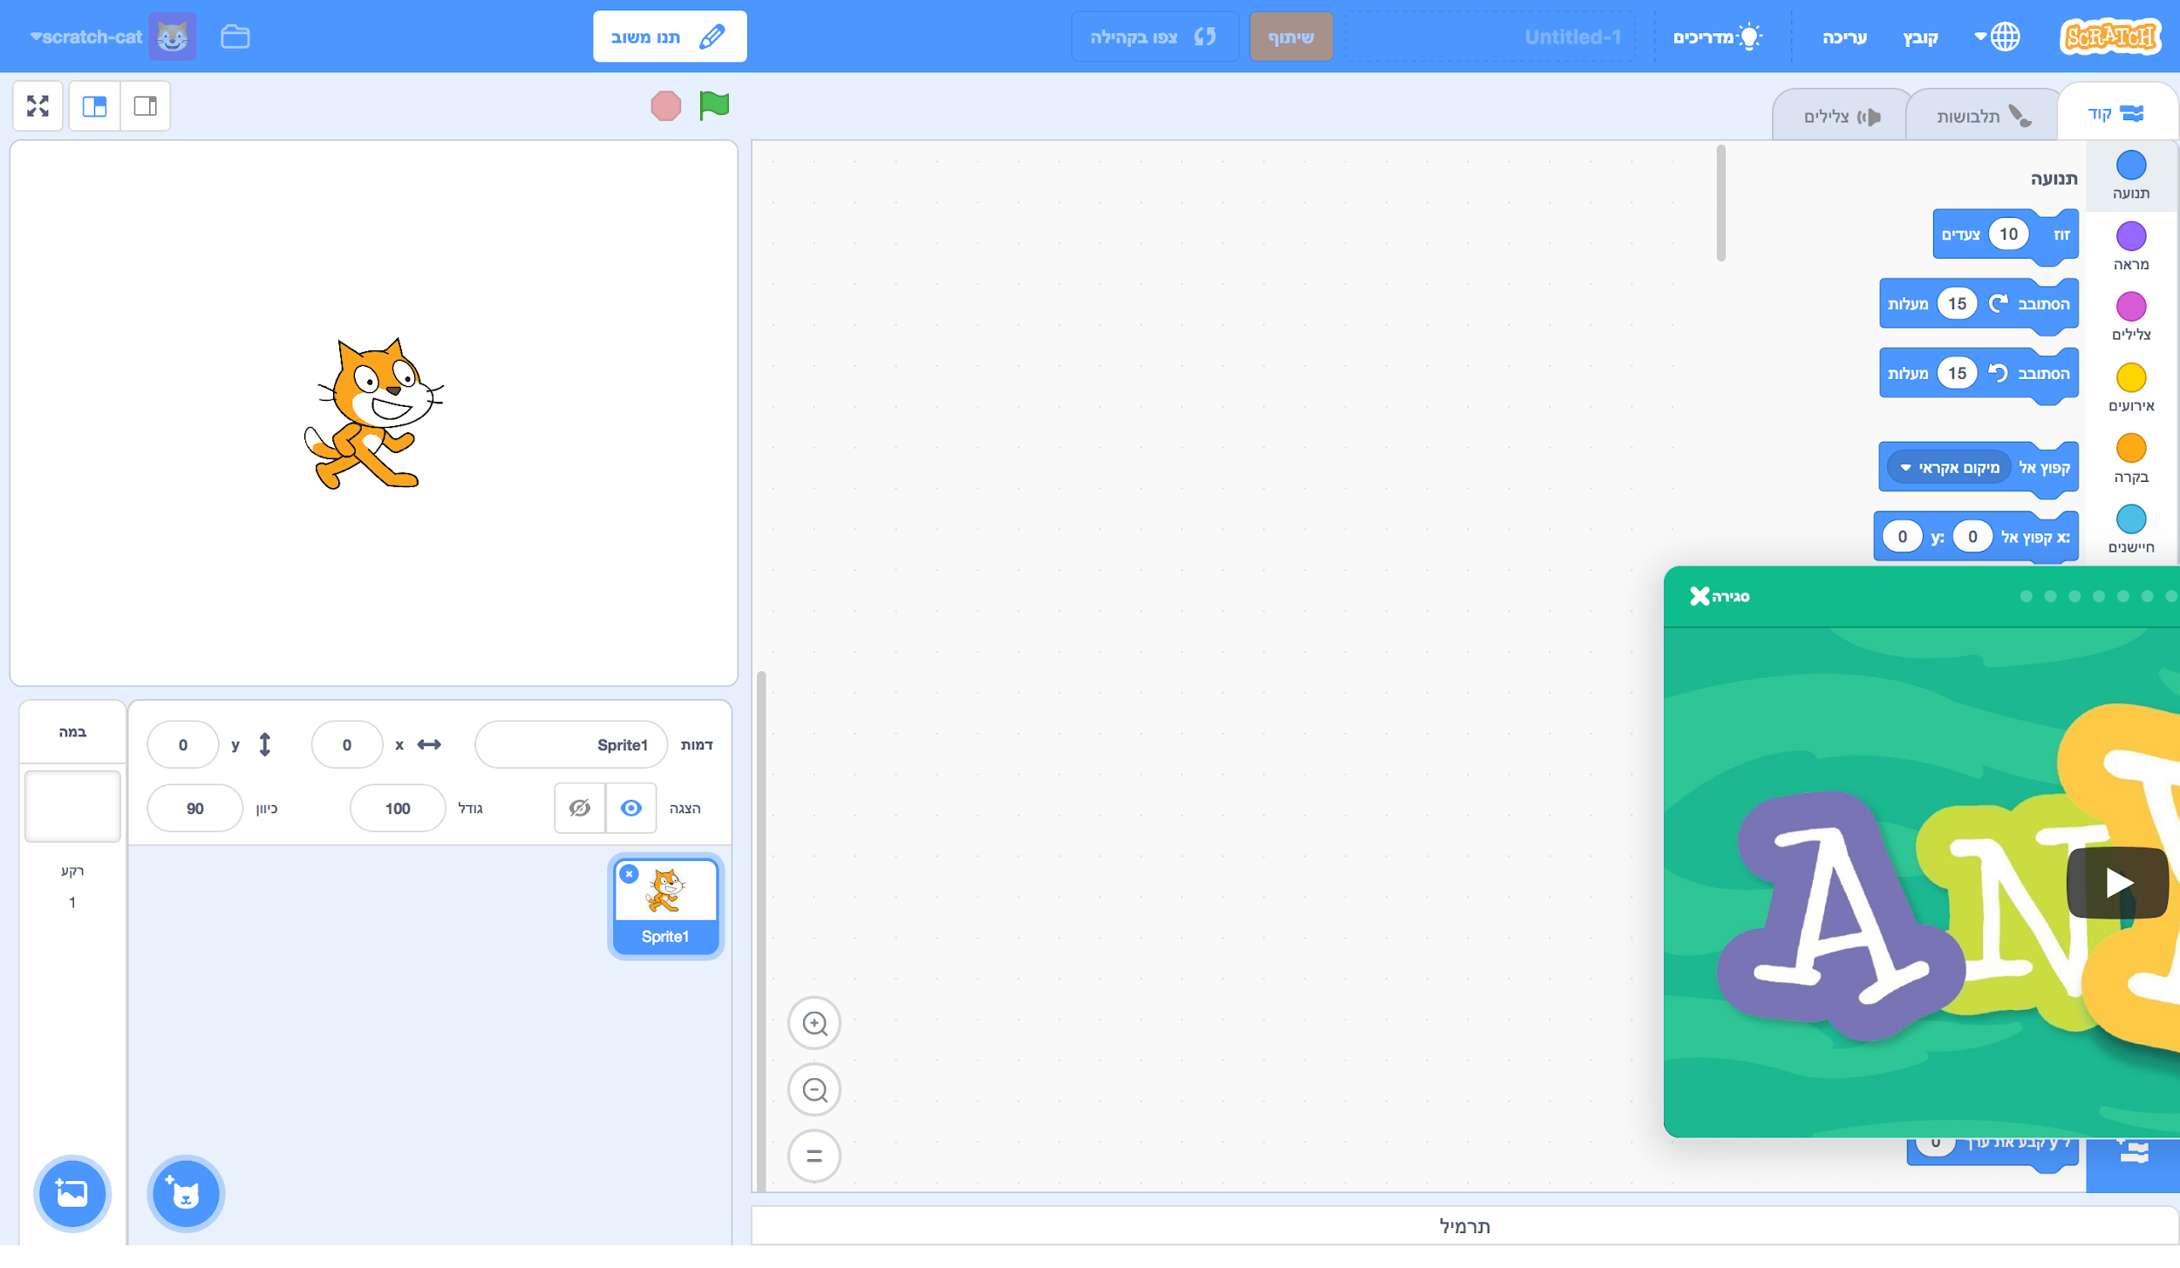Show sprite using the eye toggle
Screen dimensions: 2180x1268
click(x=630, y=808)
